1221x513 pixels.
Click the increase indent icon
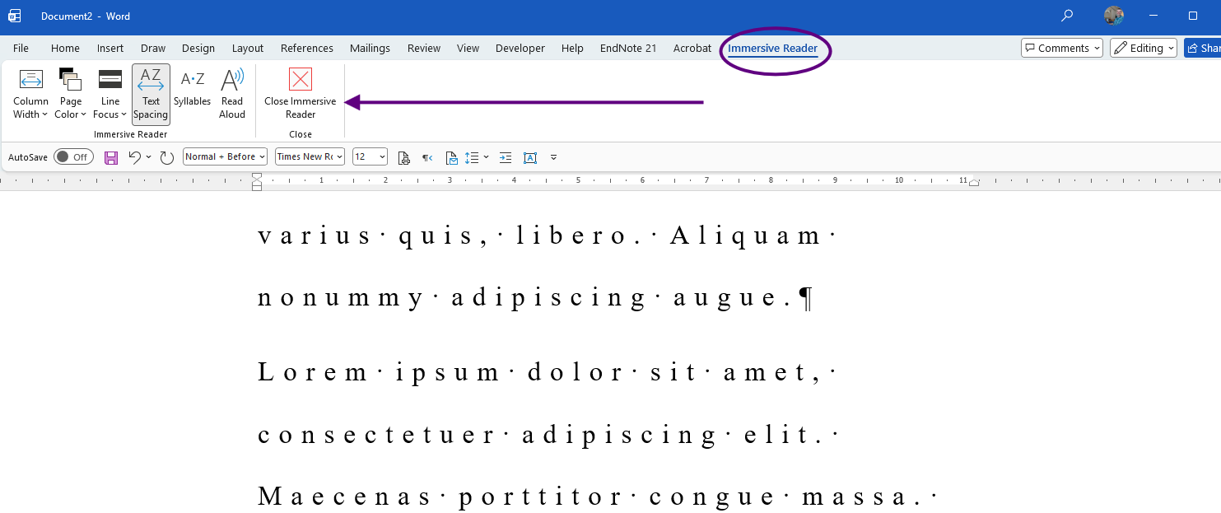[506, 157]
